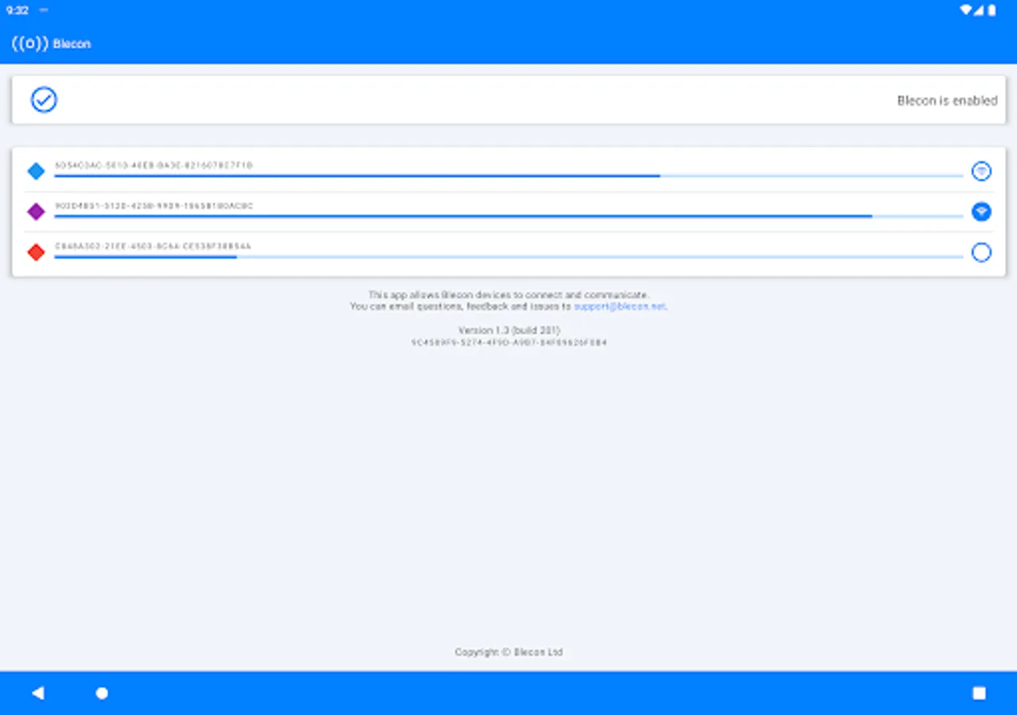Viewport: 1017px width, 715px height.
Task: Click the blue device signal strength bar
Action: (x=508, y=176)
